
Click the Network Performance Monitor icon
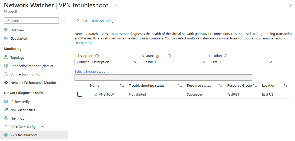[x=6, y=83]
